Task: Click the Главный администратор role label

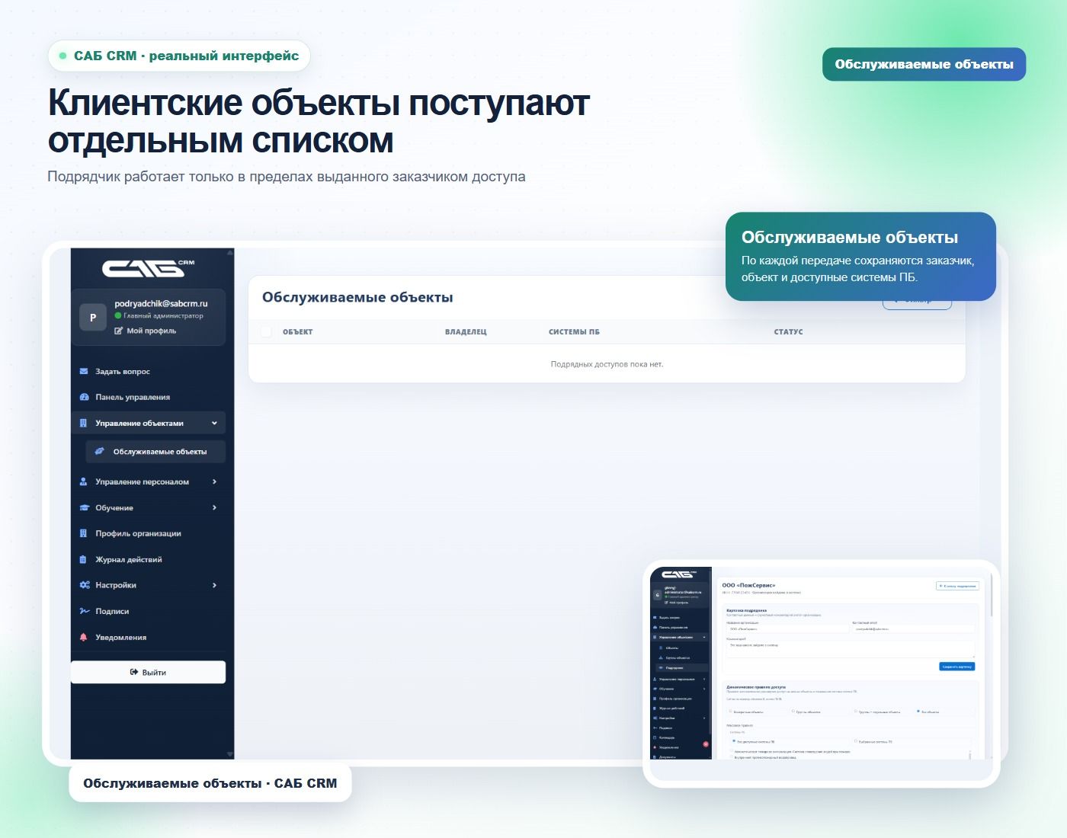Action: 163,316
